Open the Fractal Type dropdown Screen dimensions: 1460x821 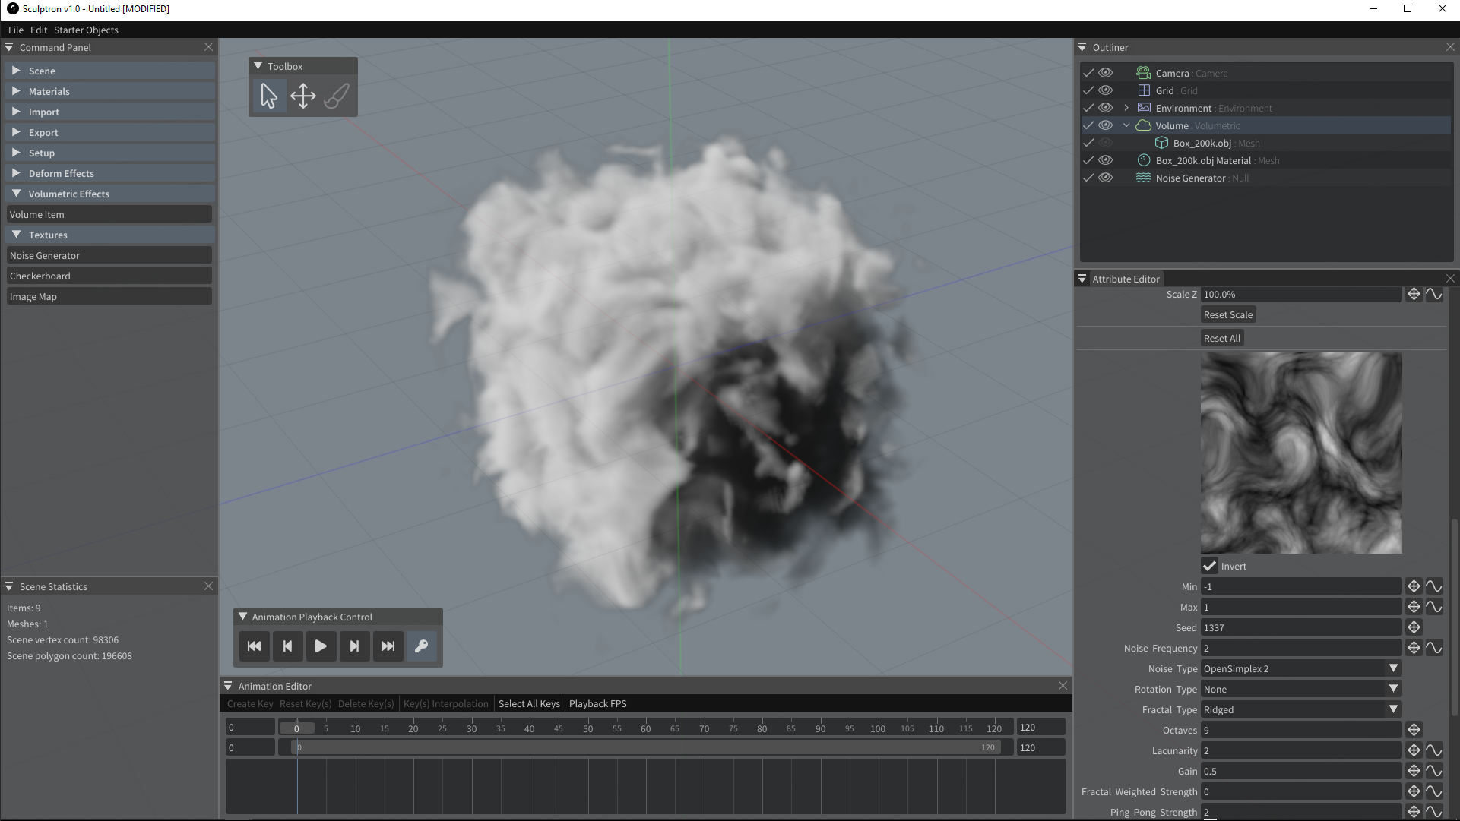(x=1300, y=709)
